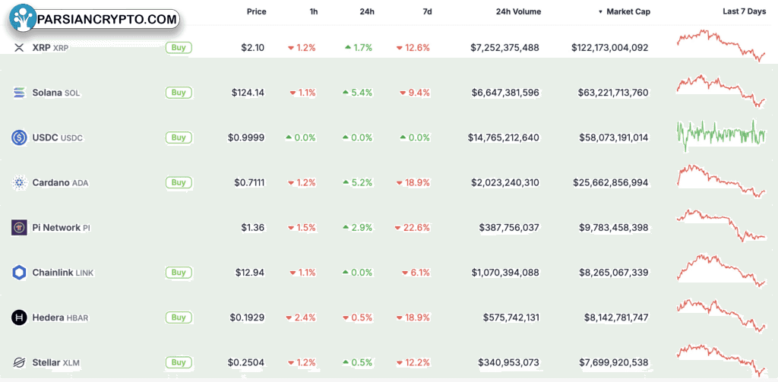The image size is (778, 382).
Task: Open XRP 7-day sparkline chart
Action: (722, 46)
